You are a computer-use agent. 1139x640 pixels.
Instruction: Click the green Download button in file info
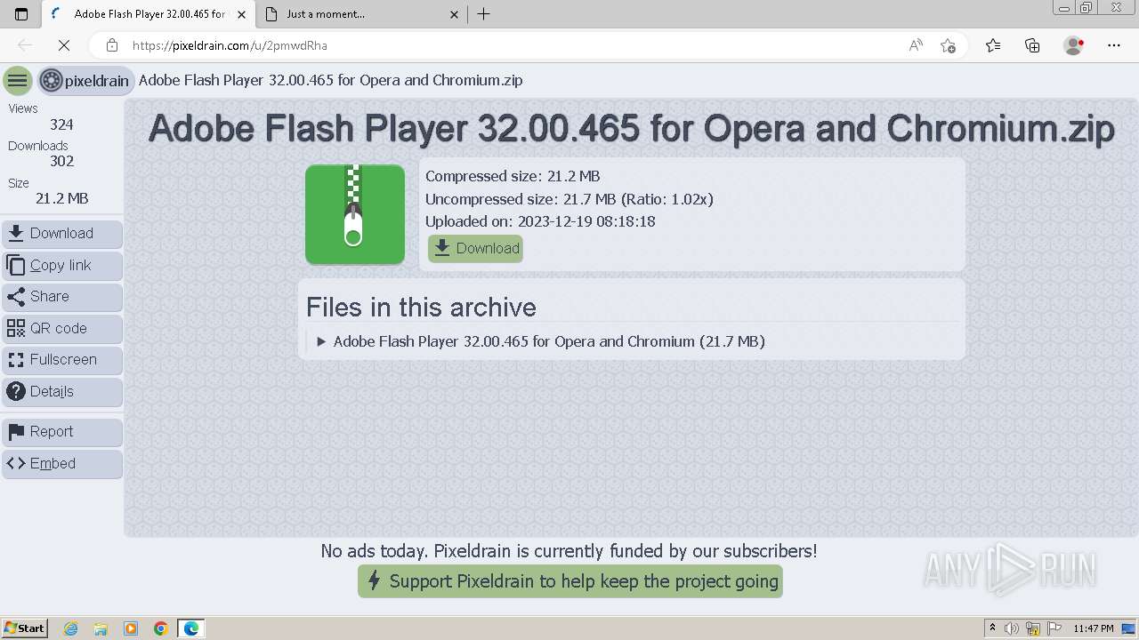point(475,248)
